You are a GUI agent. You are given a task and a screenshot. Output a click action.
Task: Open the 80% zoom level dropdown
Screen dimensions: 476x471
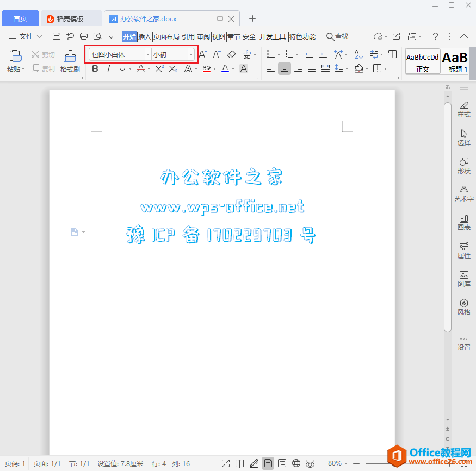click(338, 463)
